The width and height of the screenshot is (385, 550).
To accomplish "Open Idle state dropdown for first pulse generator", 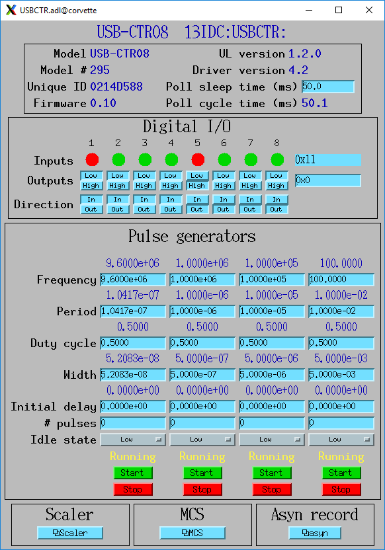I will (x=133, y=440).
